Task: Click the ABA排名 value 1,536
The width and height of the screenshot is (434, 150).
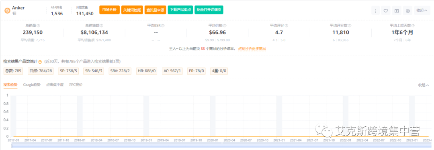Action: click(57, 14)
